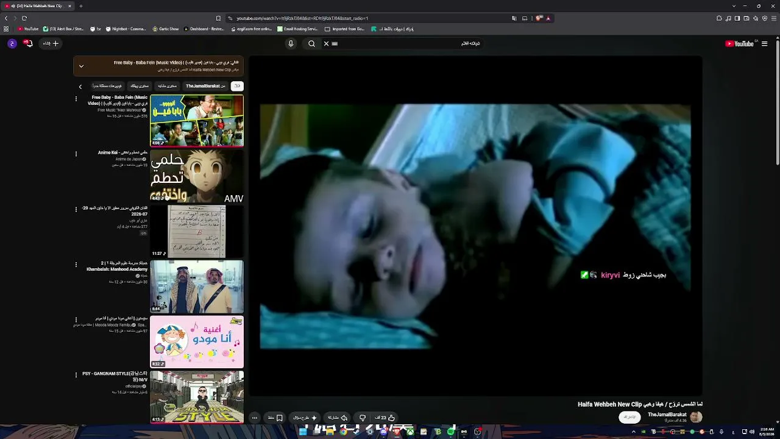Open options for Free Baby - Baba Fein video
The width and height of the screenshot is (780, 439).
76,98
